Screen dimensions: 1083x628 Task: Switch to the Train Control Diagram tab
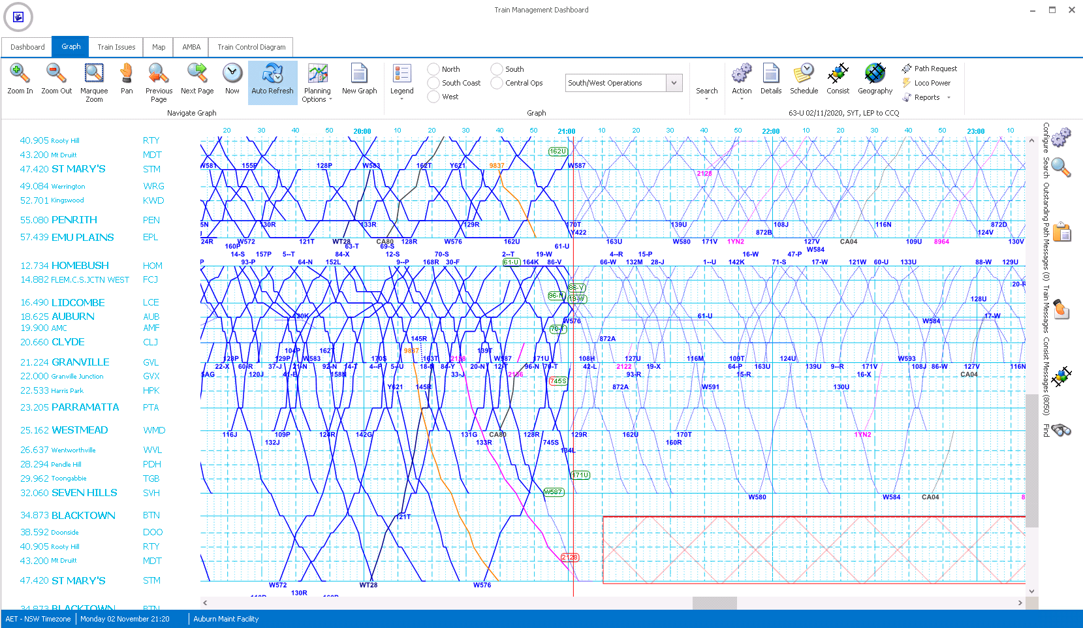coord(251,46)
